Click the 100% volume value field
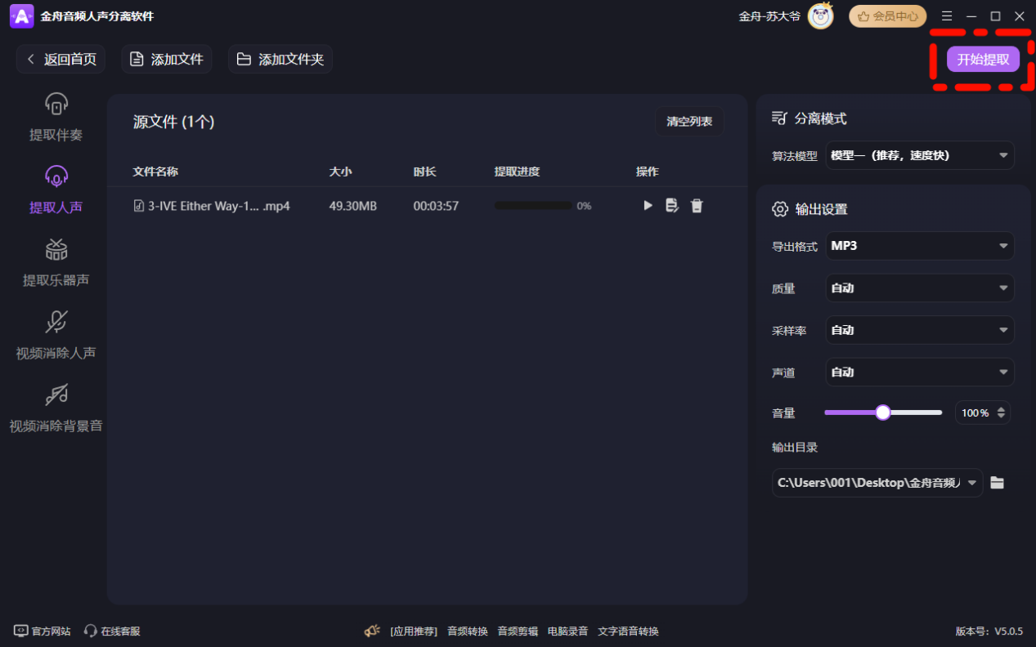The width and height of the screenshot is (1036, 647). point(975,413)
